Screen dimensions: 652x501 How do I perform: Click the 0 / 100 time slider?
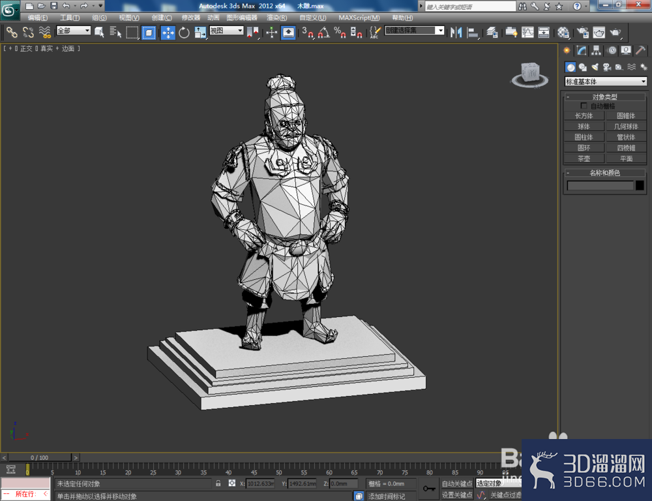tap(40, 457)
